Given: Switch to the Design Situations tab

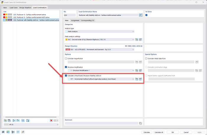Looking at the screenshot, I should (x=25, y=7).
